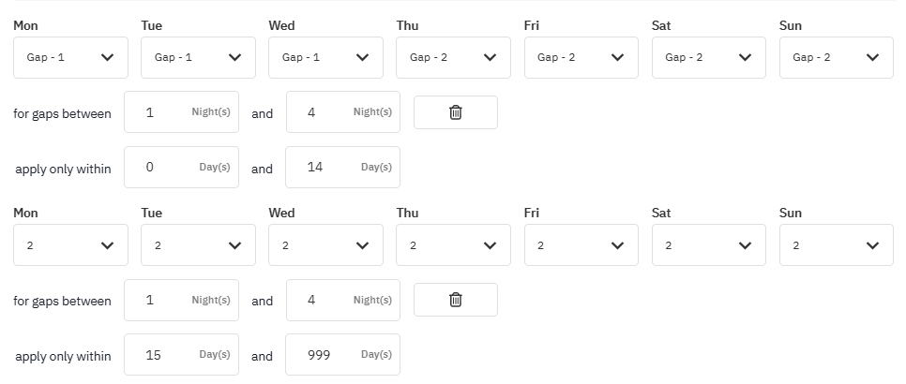Viewport: 906px width, 384px height.
Task: Open the first rule's Sun Gap - 2 dropdown
Action: 837,58
